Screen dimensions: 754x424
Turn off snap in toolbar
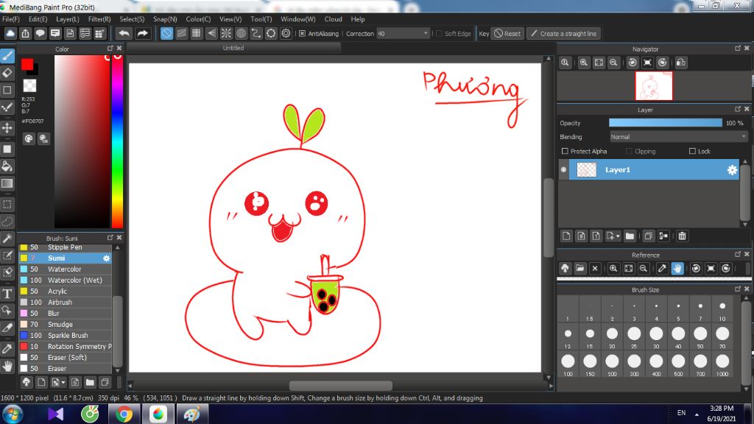166,34
